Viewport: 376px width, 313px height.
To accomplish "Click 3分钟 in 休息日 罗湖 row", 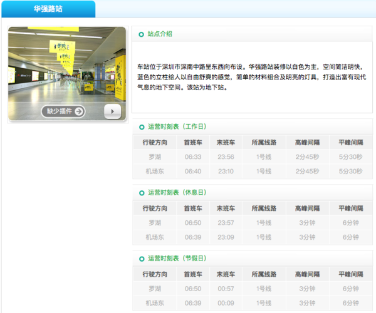I will 308,223.
